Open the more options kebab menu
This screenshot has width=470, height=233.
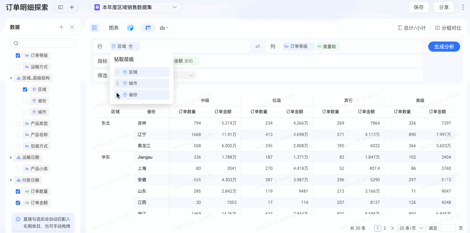point(463,7)
